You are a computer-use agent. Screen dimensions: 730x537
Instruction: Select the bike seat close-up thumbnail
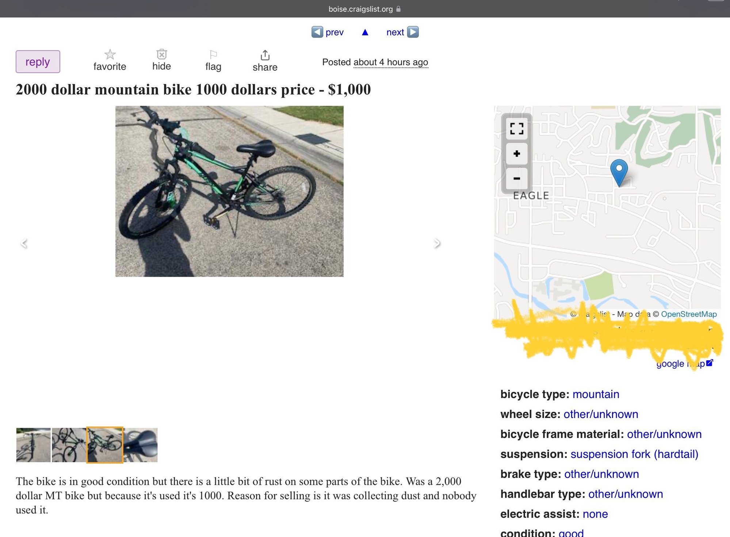pos(141,445)
